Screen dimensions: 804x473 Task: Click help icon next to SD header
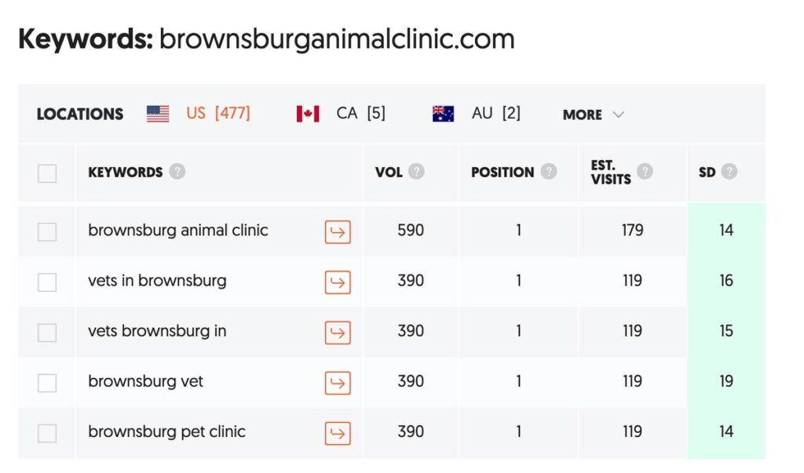click(x=729, y=171)
